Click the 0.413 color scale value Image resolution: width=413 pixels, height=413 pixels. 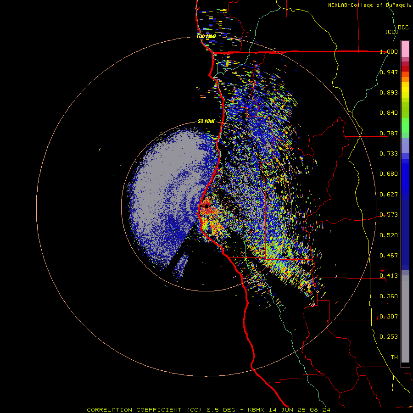click(389, 275)
